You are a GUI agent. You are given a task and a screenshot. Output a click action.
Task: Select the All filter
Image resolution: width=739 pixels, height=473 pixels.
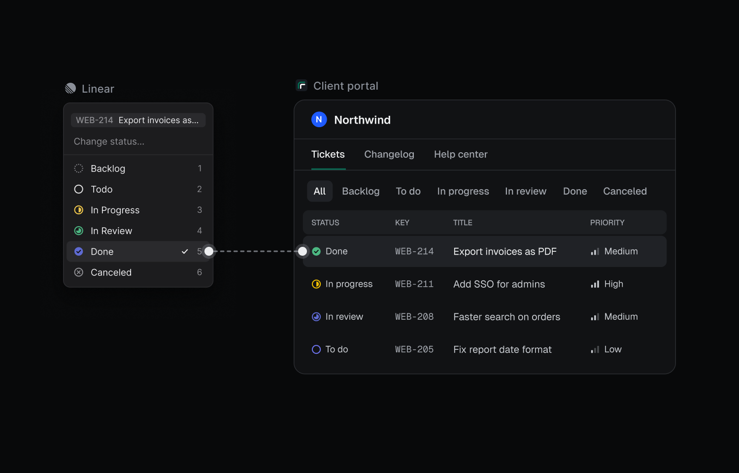[x=320, y=191]
